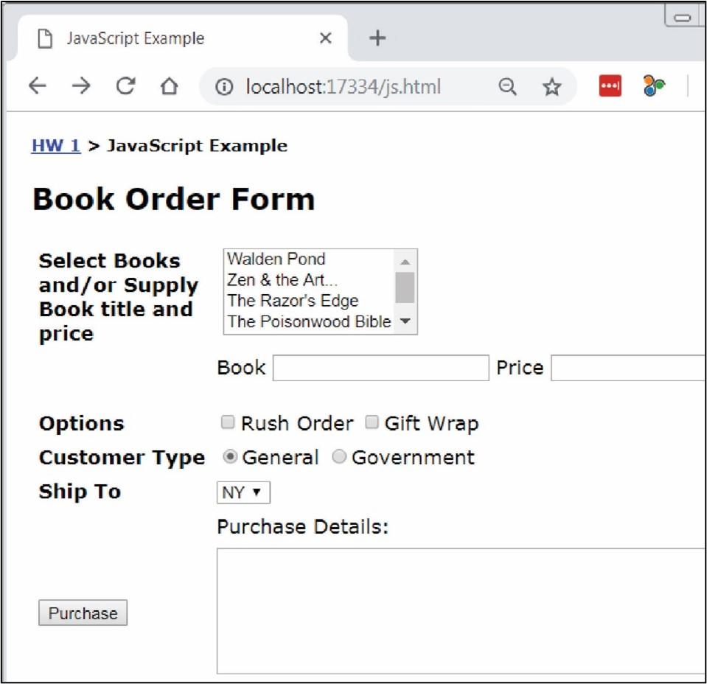Click inside the Book input field
707x684 pixels.
tap(380, 367)
